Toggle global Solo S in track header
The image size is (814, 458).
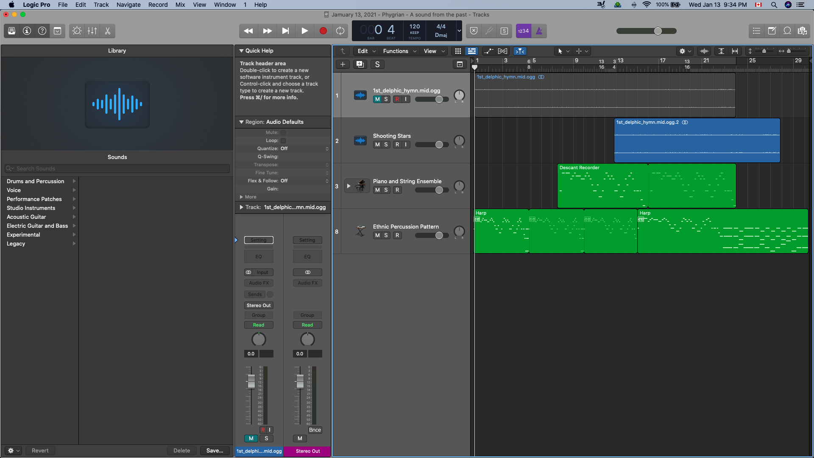[377, 64]
